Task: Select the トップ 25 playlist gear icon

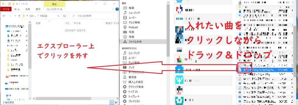Action: [125, 92]
